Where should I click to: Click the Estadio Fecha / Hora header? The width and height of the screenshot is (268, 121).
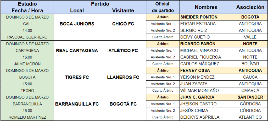(27, 7)
